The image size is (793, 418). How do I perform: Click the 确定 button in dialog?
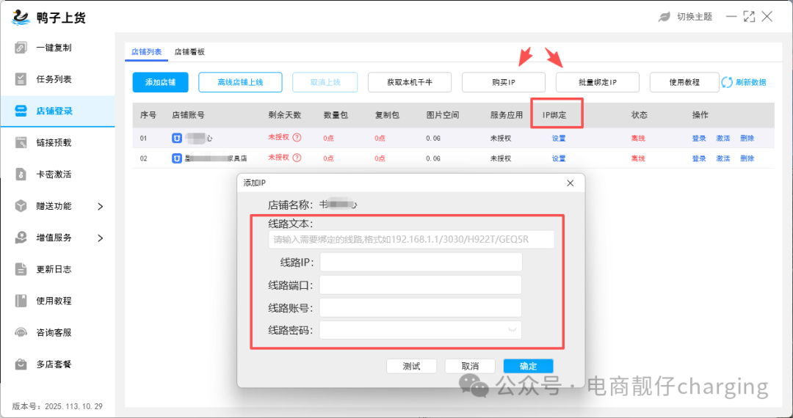pos(529,366)
